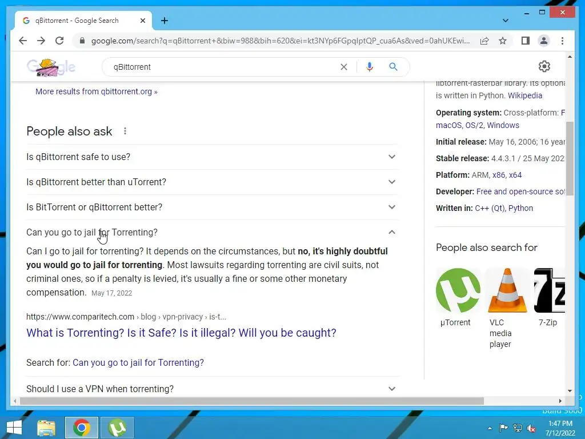
Task: Open a new tab with plus button
Action: click(165, 21)
